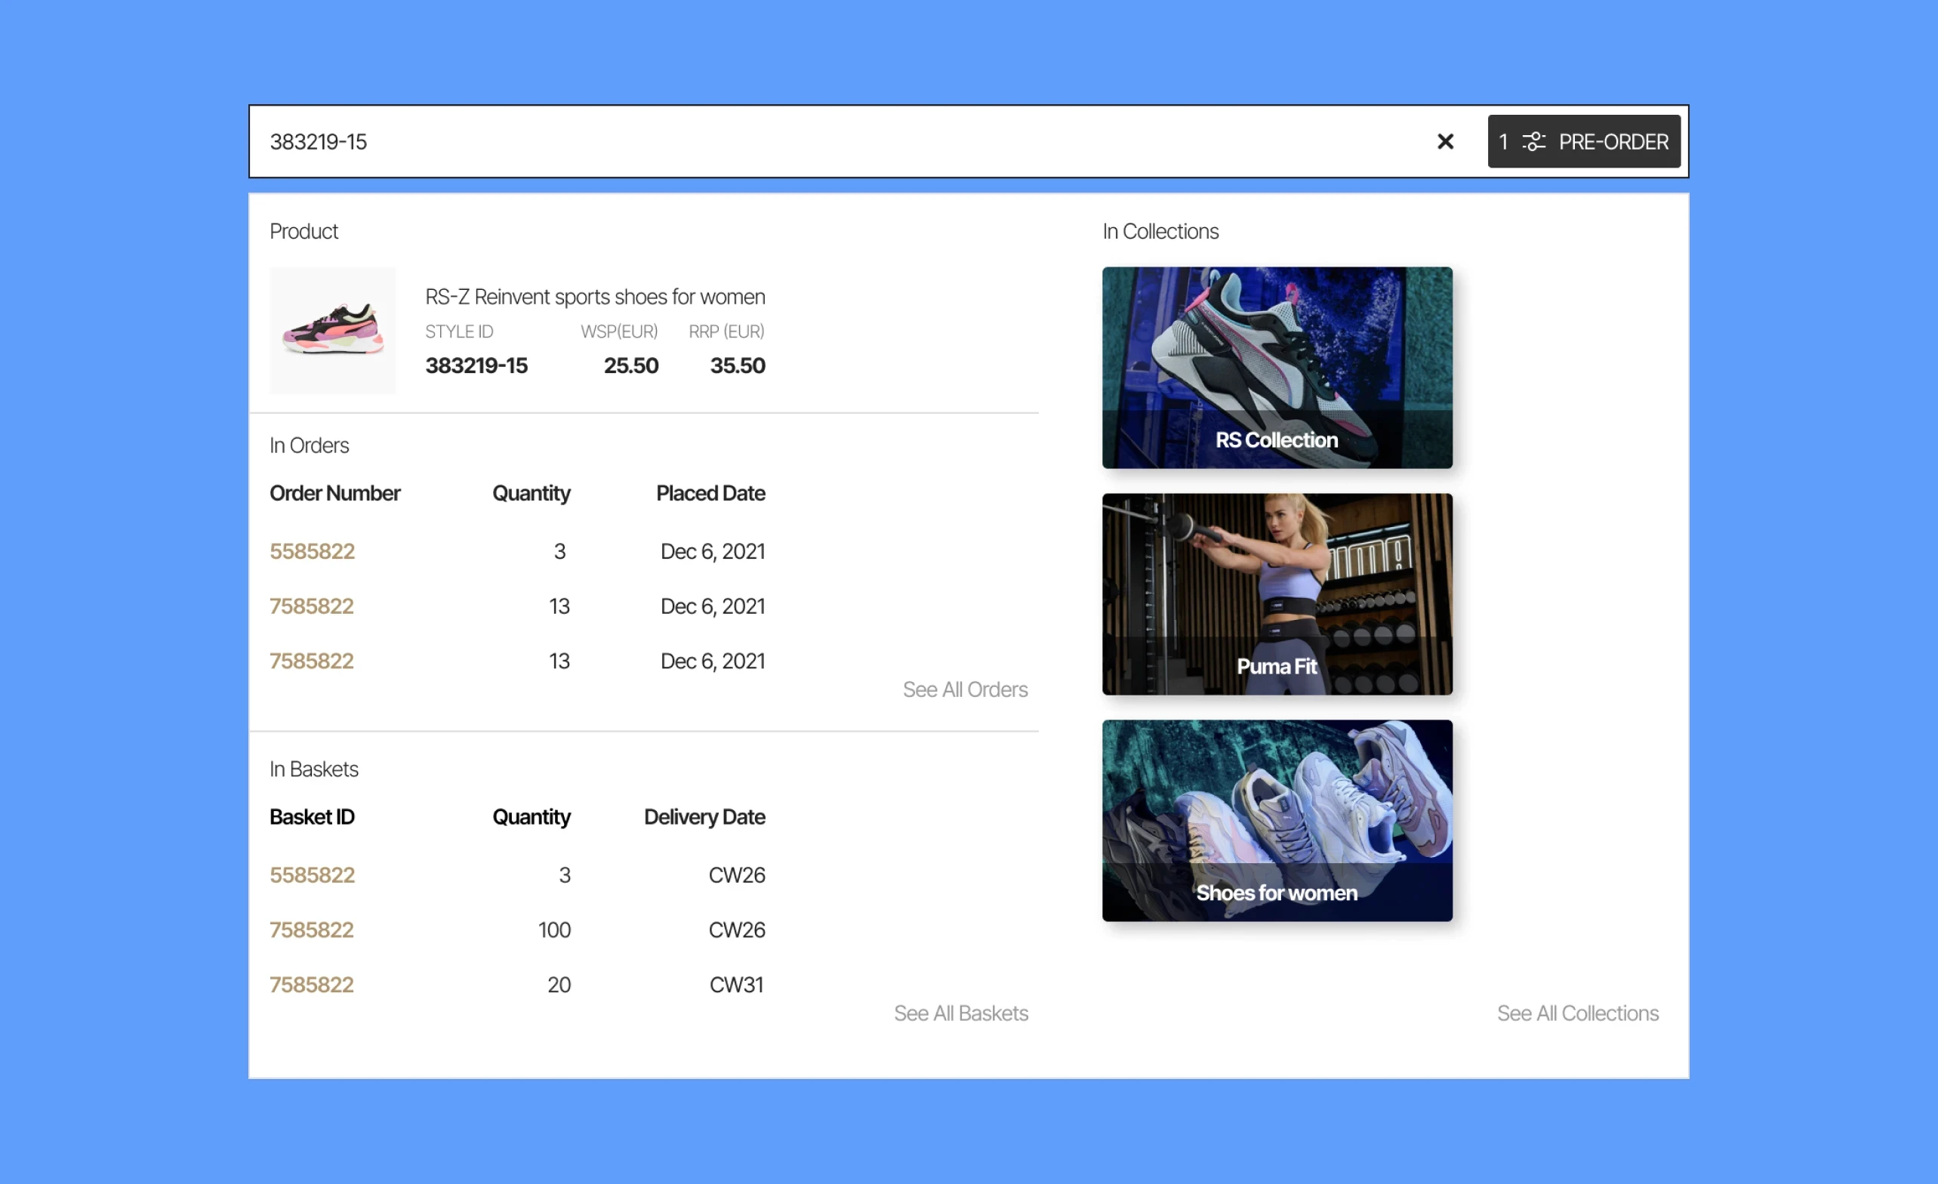Click the Quantity header in In Orders
Image resolution: width=1938 pixels, height=1184 pixels.
(531, 493)
